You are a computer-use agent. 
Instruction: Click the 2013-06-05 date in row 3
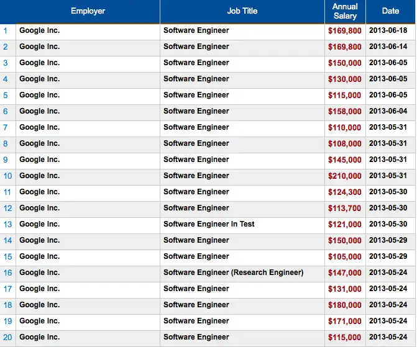(388, 63)
